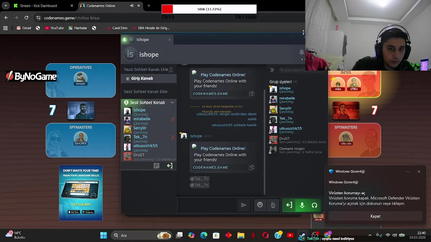
Task: Click the blue SPYMASTERS team card
Action: tap(81, 140)
